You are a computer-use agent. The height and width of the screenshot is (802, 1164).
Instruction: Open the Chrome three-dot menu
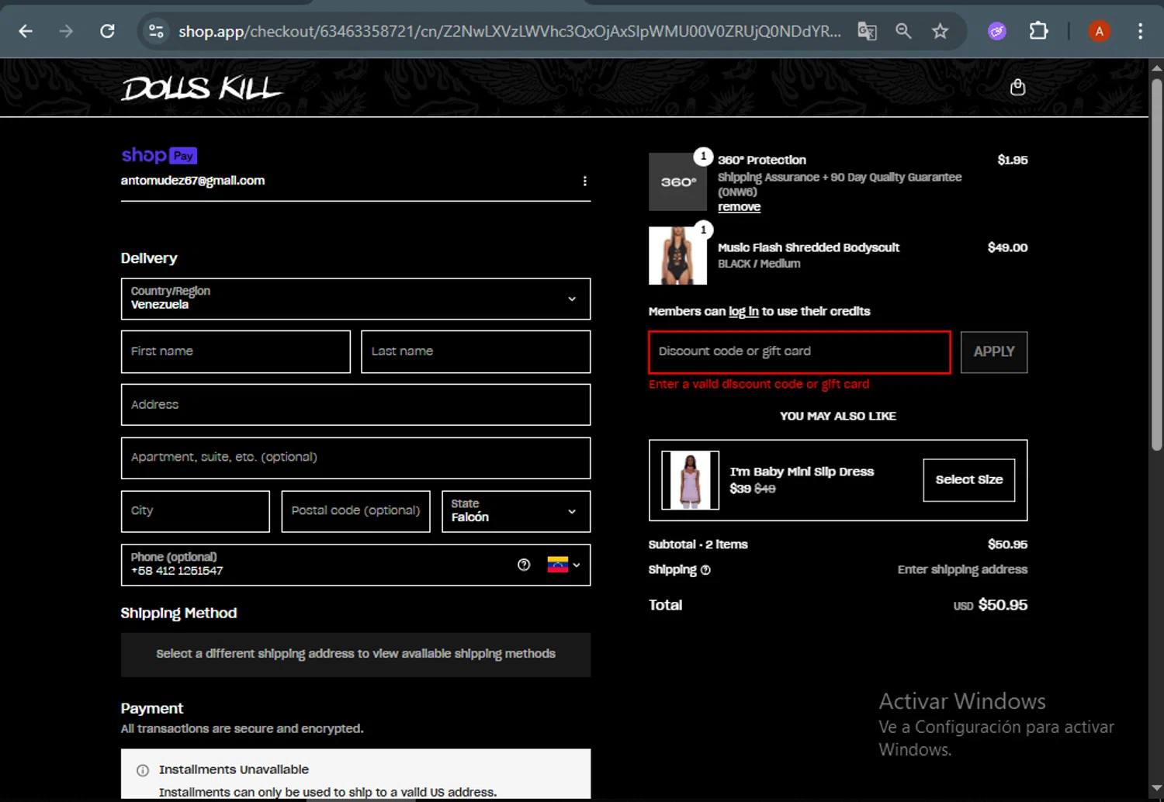[1140, 31]
